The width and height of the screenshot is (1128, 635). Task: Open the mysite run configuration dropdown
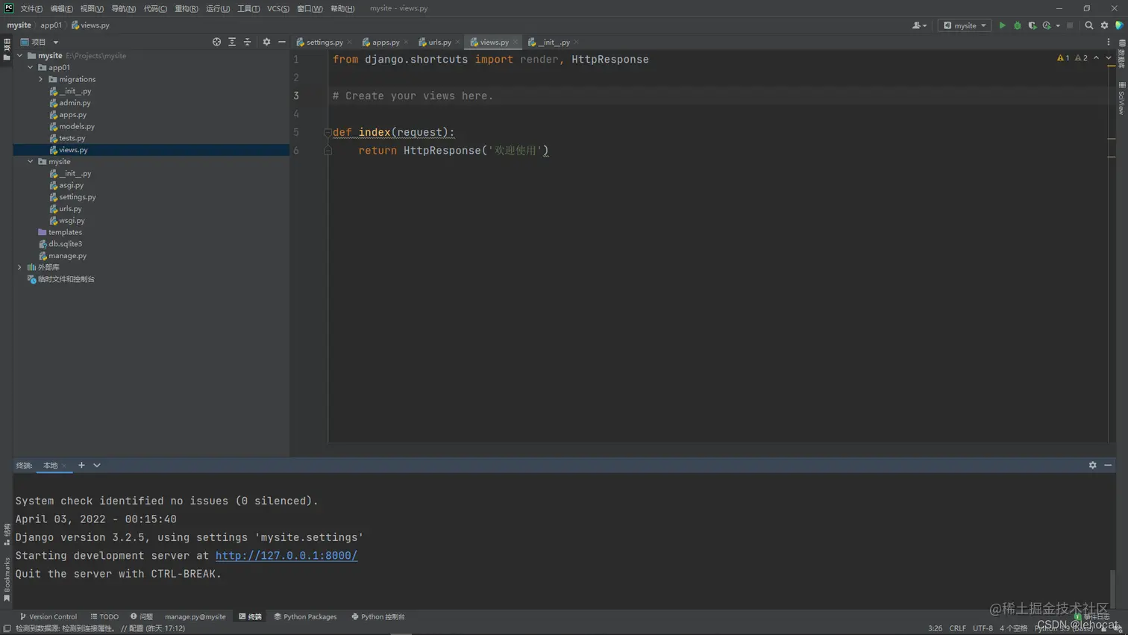(x=965, y=25)
